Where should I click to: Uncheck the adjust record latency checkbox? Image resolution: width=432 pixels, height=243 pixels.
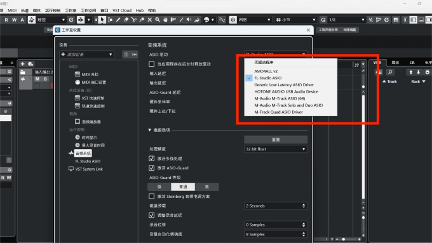(152, 215)
